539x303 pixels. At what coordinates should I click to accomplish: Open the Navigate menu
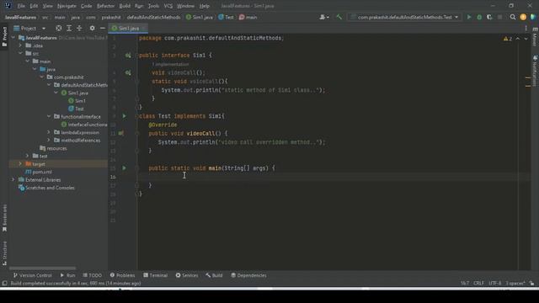(x=67, y=6)
